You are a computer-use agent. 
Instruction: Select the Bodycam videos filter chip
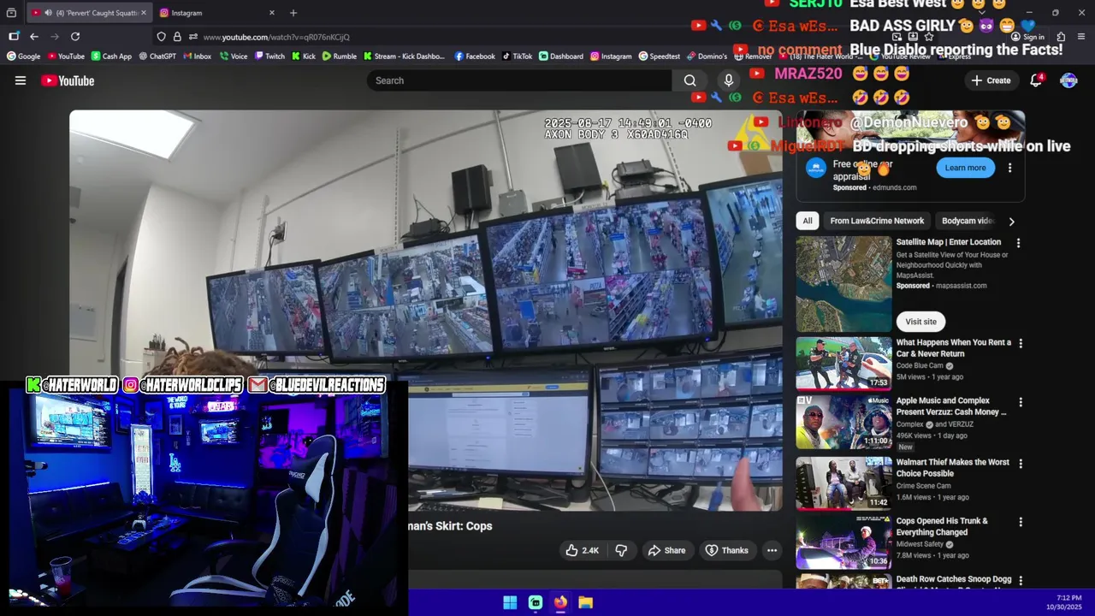click(968, 221)
